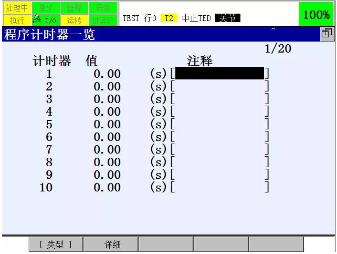Click the 暂停 pause indicator

click(x=75, y=8)
